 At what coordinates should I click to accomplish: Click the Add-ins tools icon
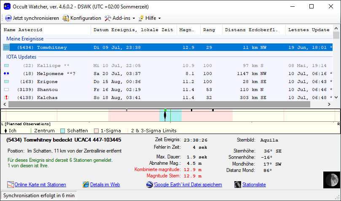(x=107, y=18)
